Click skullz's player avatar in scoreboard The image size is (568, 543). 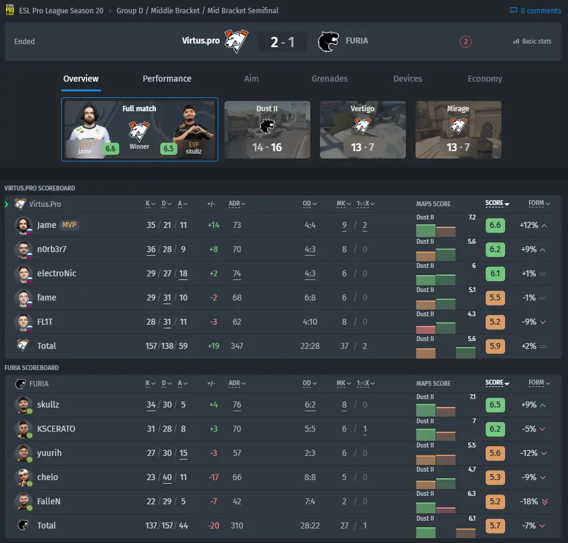click(24, 405)
